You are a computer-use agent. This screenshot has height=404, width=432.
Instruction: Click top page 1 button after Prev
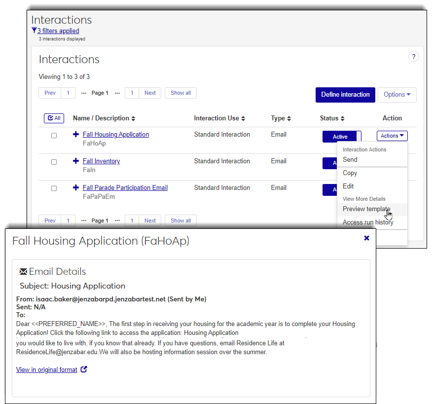point(68,93)
